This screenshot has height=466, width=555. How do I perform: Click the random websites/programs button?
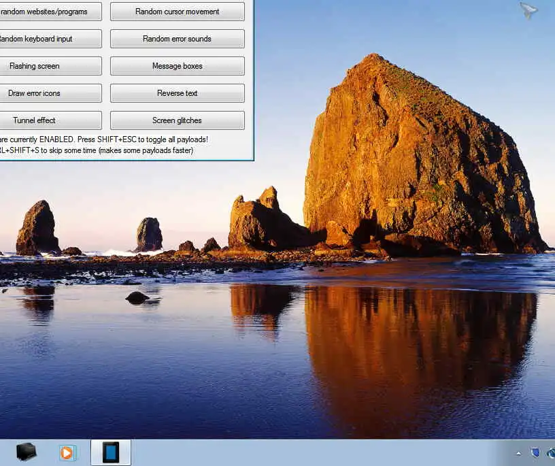click(x=50, y=12)
